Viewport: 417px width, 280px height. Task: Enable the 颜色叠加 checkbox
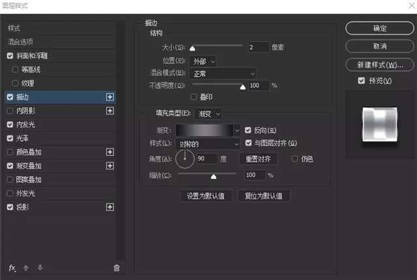[x=10, y=152]
